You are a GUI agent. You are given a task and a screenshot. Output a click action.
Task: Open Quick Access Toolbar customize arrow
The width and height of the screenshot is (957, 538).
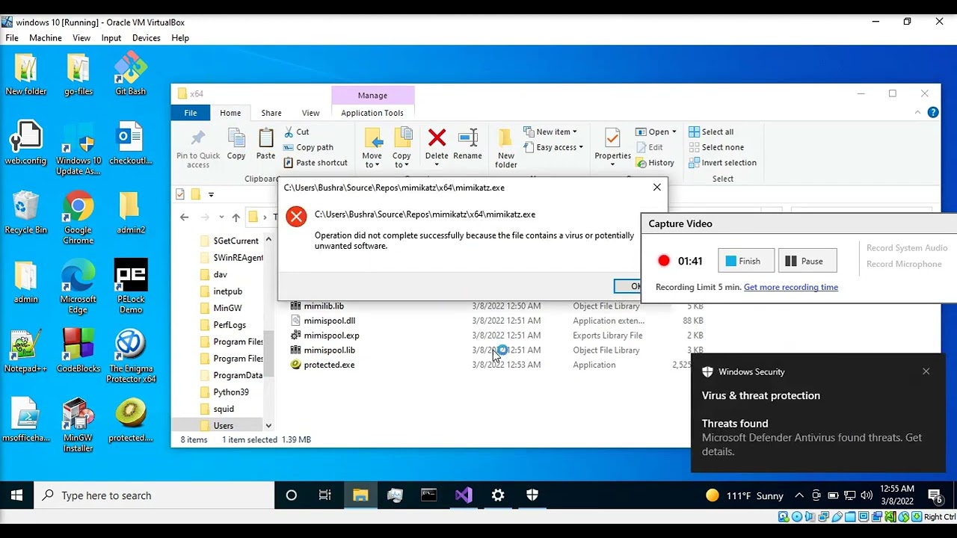(x=211, y=194)
